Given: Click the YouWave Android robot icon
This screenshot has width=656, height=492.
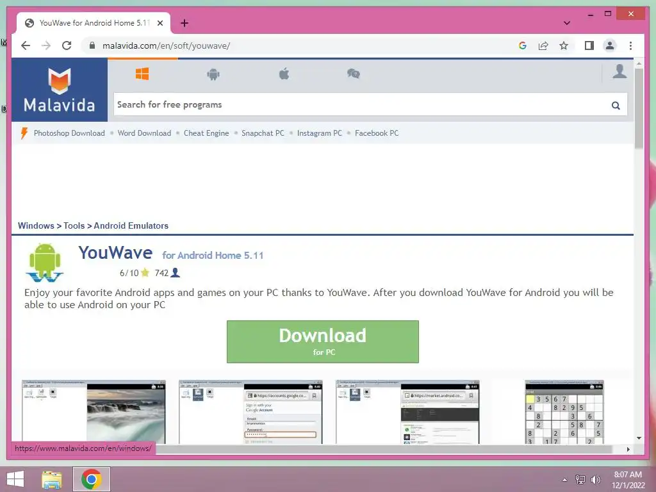Looking at the screenshot, I should (x=45, y=262).
